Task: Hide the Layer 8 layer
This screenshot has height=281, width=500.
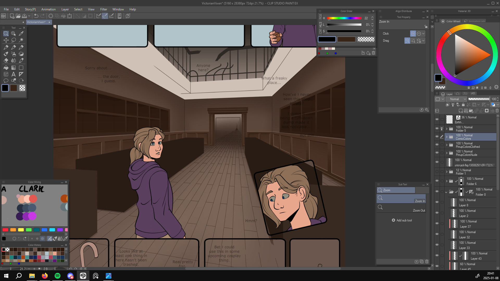Action: point(437,202)
